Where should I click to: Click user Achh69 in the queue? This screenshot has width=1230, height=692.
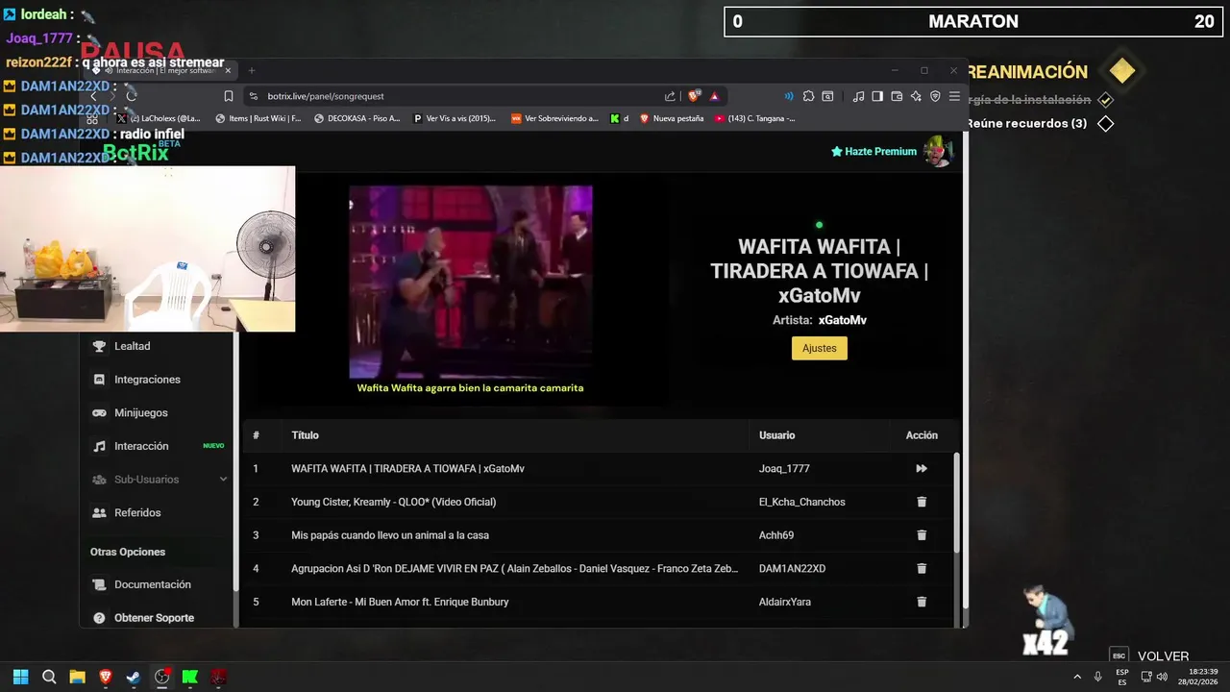[x=776, y=535]
